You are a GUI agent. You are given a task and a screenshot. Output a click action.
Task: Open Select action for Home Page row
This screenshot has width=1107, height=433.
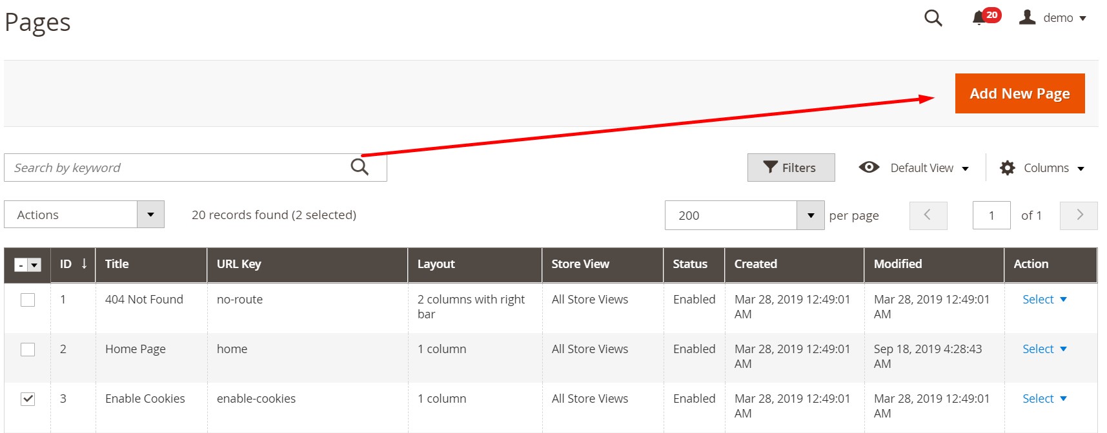[1044, 349]
